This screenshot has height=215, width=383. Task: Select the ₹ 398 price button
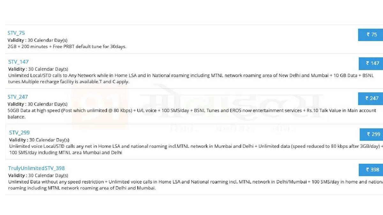371,170
